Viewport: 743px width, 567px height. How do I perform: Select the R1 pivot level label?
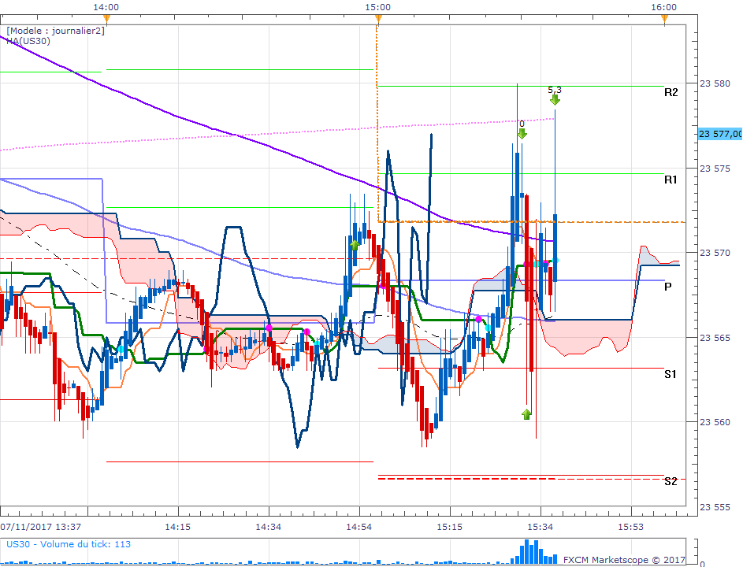(x=671, y=180)
